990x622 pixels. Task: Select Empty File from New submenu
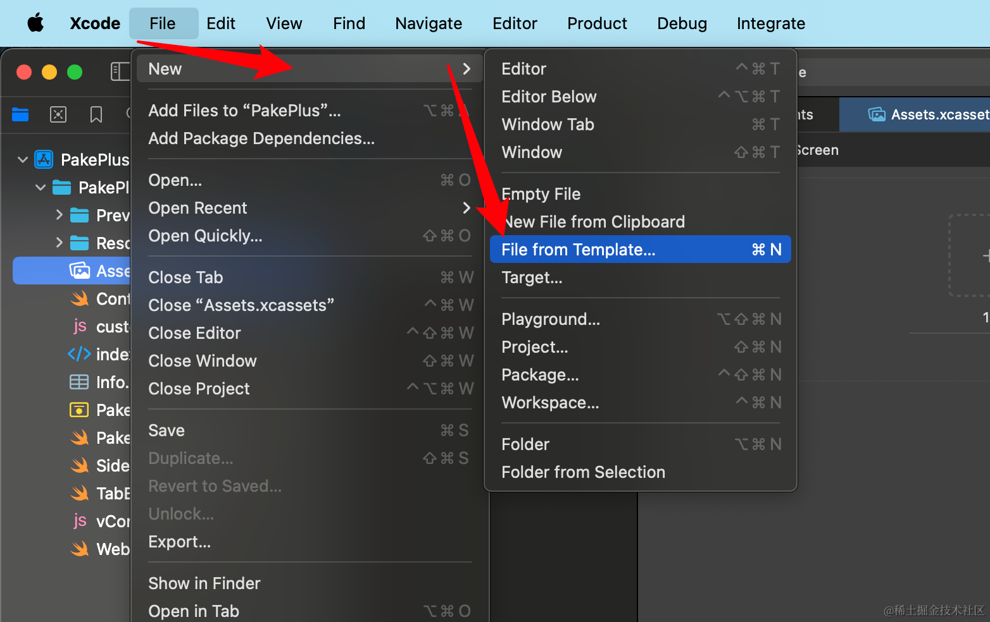pyautogui.click(x=541, y=194)
